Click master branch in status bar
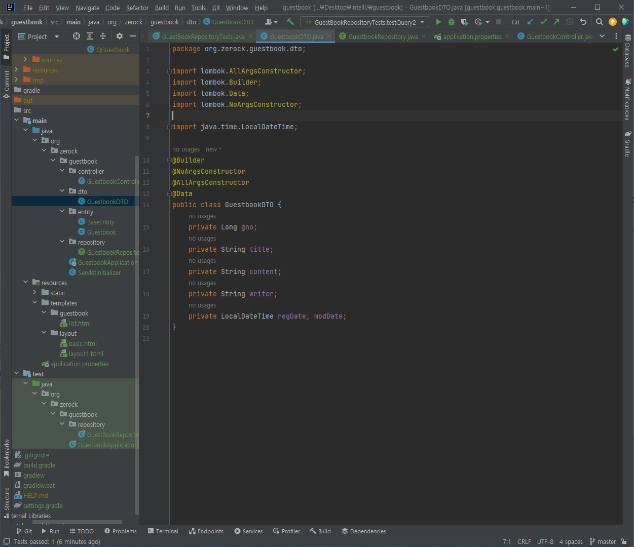Screen dimensions: 634x547 [603, 541]
